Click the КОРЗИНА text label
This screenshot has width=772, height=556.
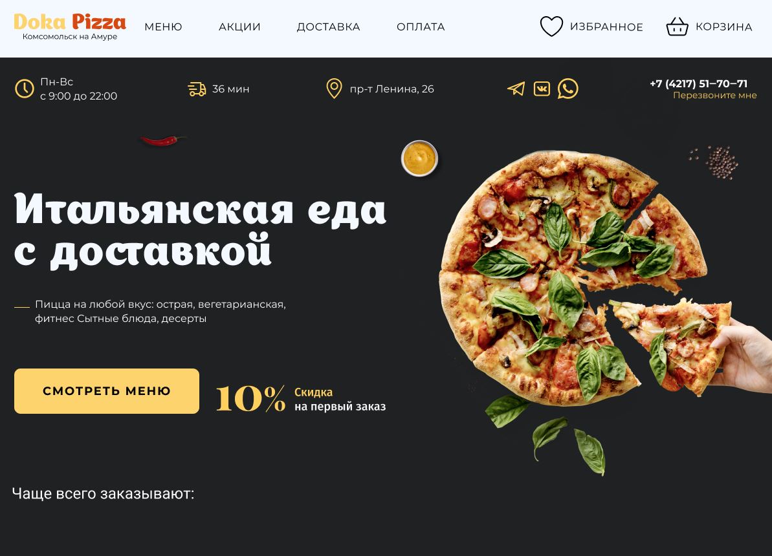tap(723, 27)
